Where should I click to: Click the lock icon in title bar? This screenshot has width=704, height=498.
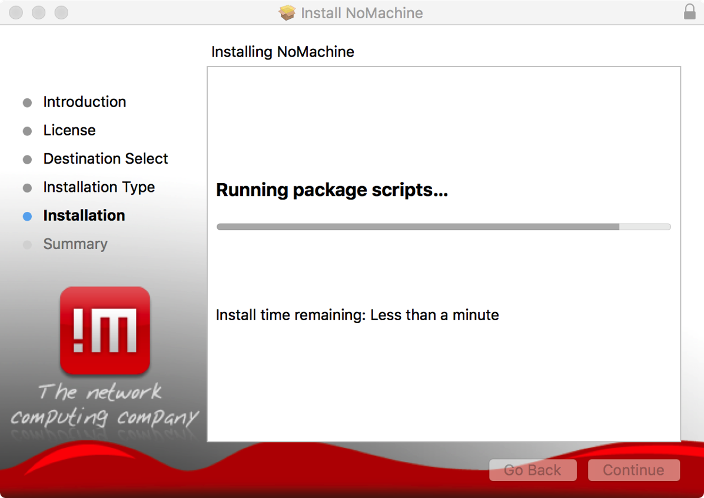690,12
